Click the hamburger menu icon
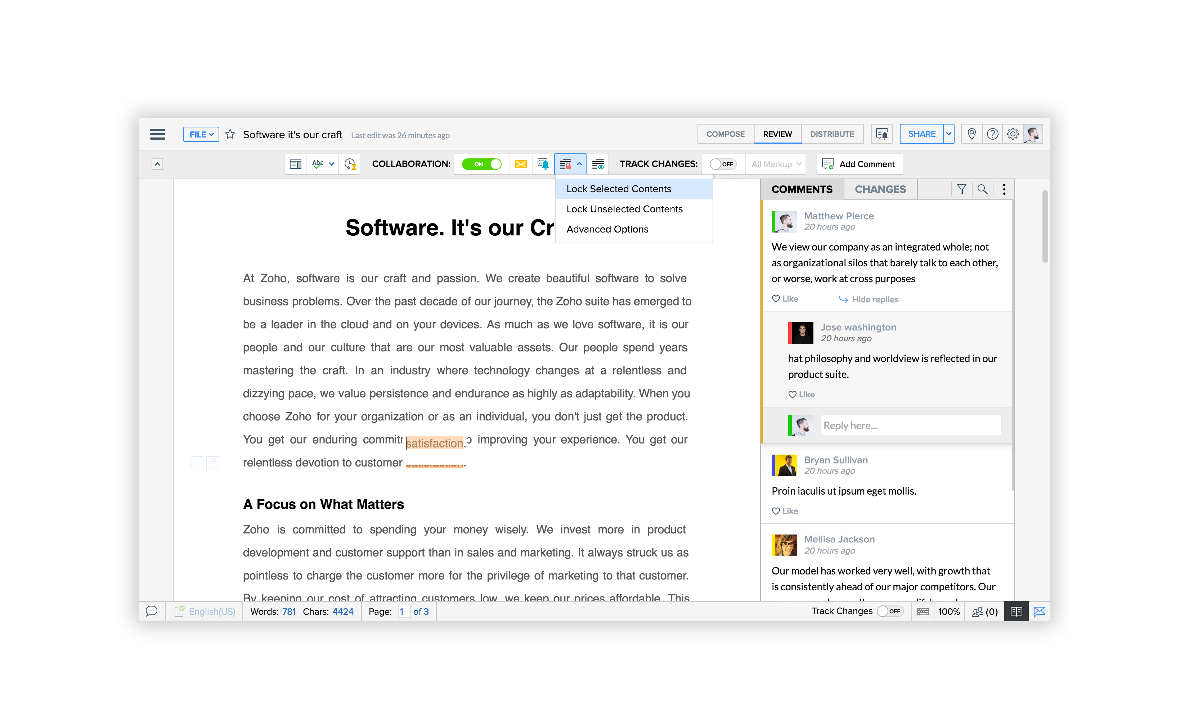1189x717 pixels. 157,134
